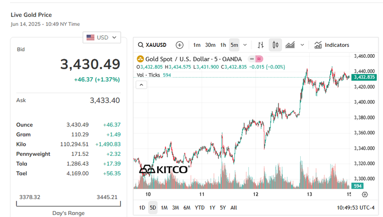Collapse the chart legend with the caret

(141, 85)
